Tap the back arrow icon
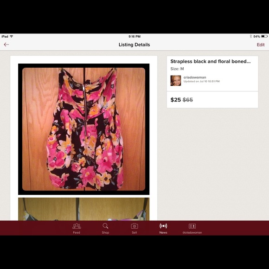 (6, 45)
